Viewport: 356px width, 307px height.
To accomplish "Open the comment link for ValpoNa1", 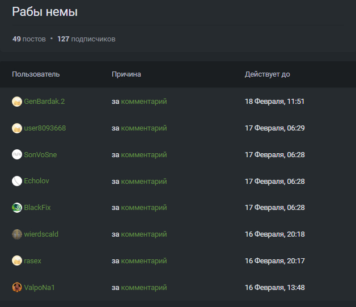I will coord(144,288).
